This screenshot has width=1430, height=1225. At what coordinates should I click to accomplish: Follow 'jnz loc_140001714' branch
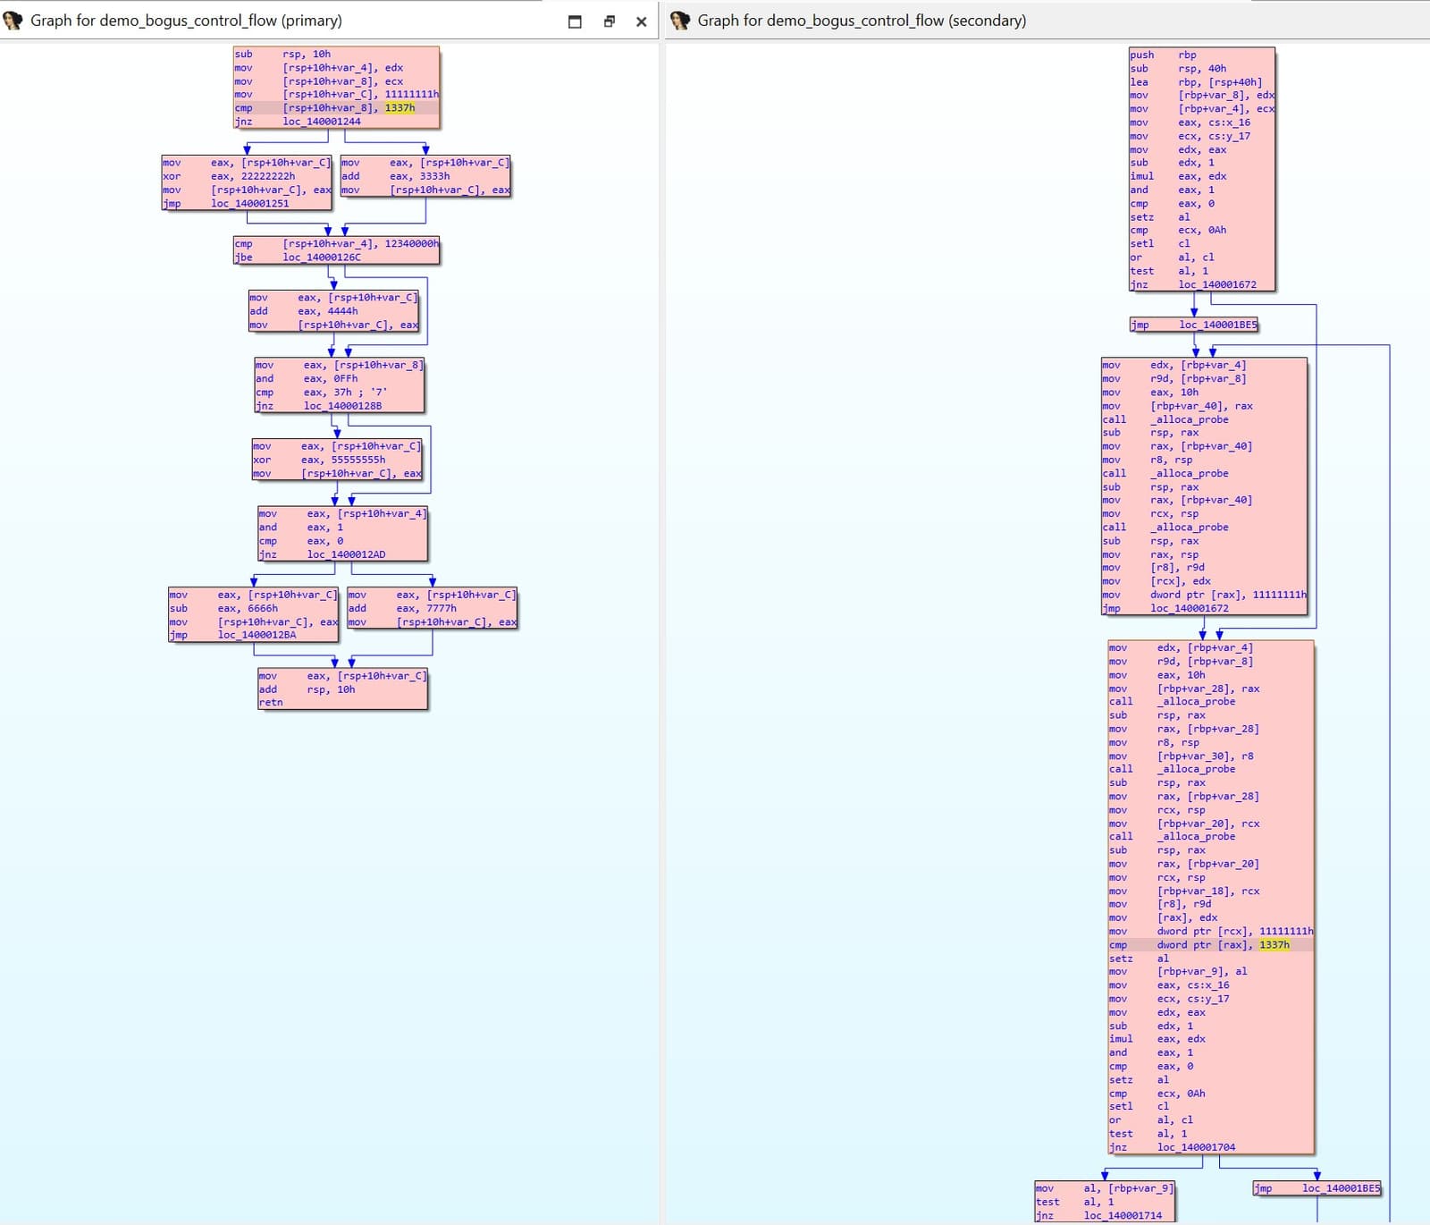coord(1099,1216)
